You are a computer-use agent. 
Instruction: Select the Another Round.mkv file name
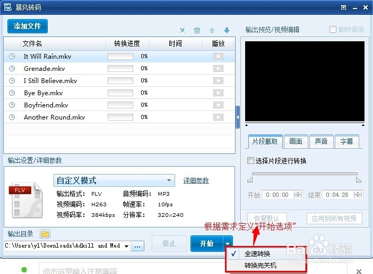[x=55, y=117]
